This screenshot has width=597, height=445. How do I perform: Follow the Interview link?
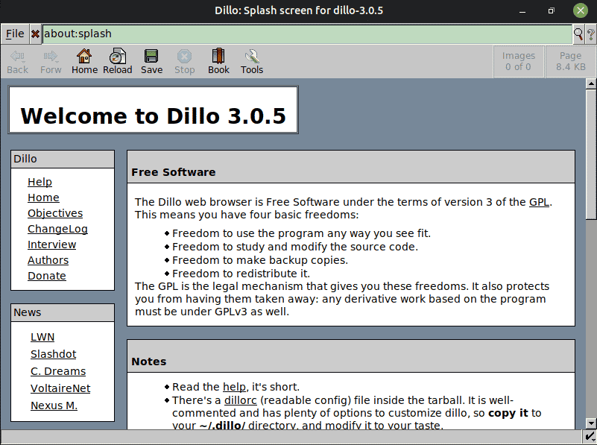[x=51, y=244]
